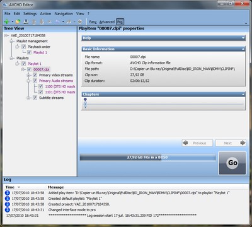
Task: Collapse the 00007.clpi tree node
Action: [23, 69]
